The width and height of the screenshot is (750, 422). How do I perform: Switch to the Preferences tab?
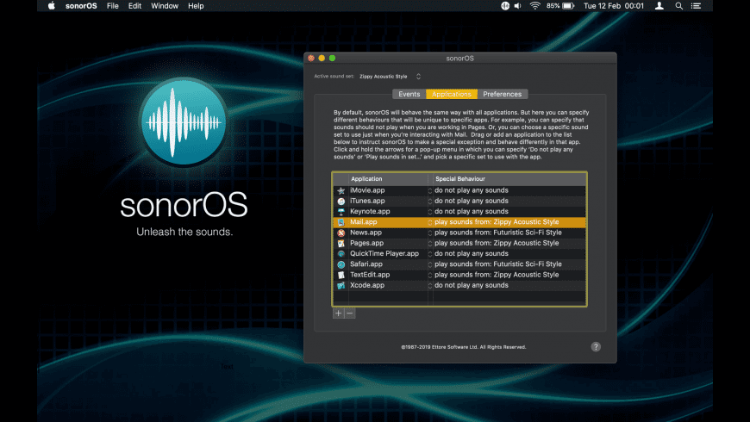click(x=502, y=94)
